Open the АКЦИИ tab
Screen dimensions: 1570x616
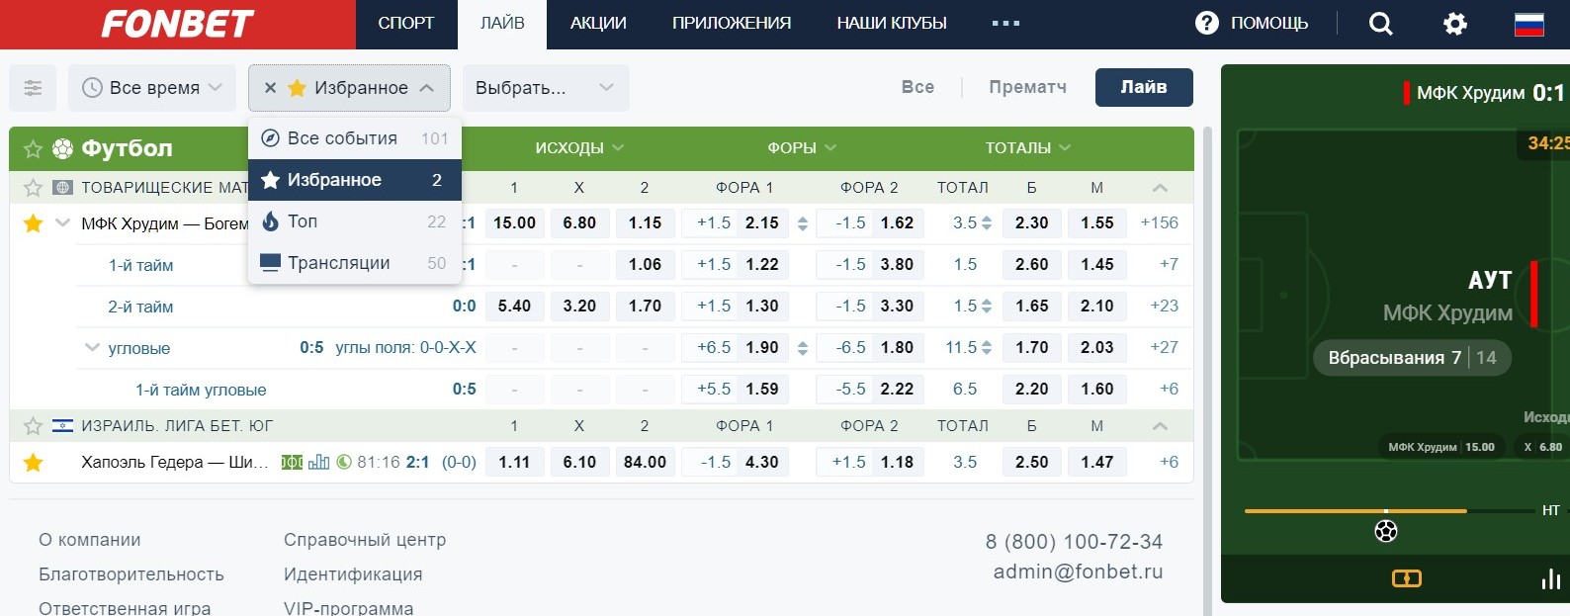tap(598, 24)
